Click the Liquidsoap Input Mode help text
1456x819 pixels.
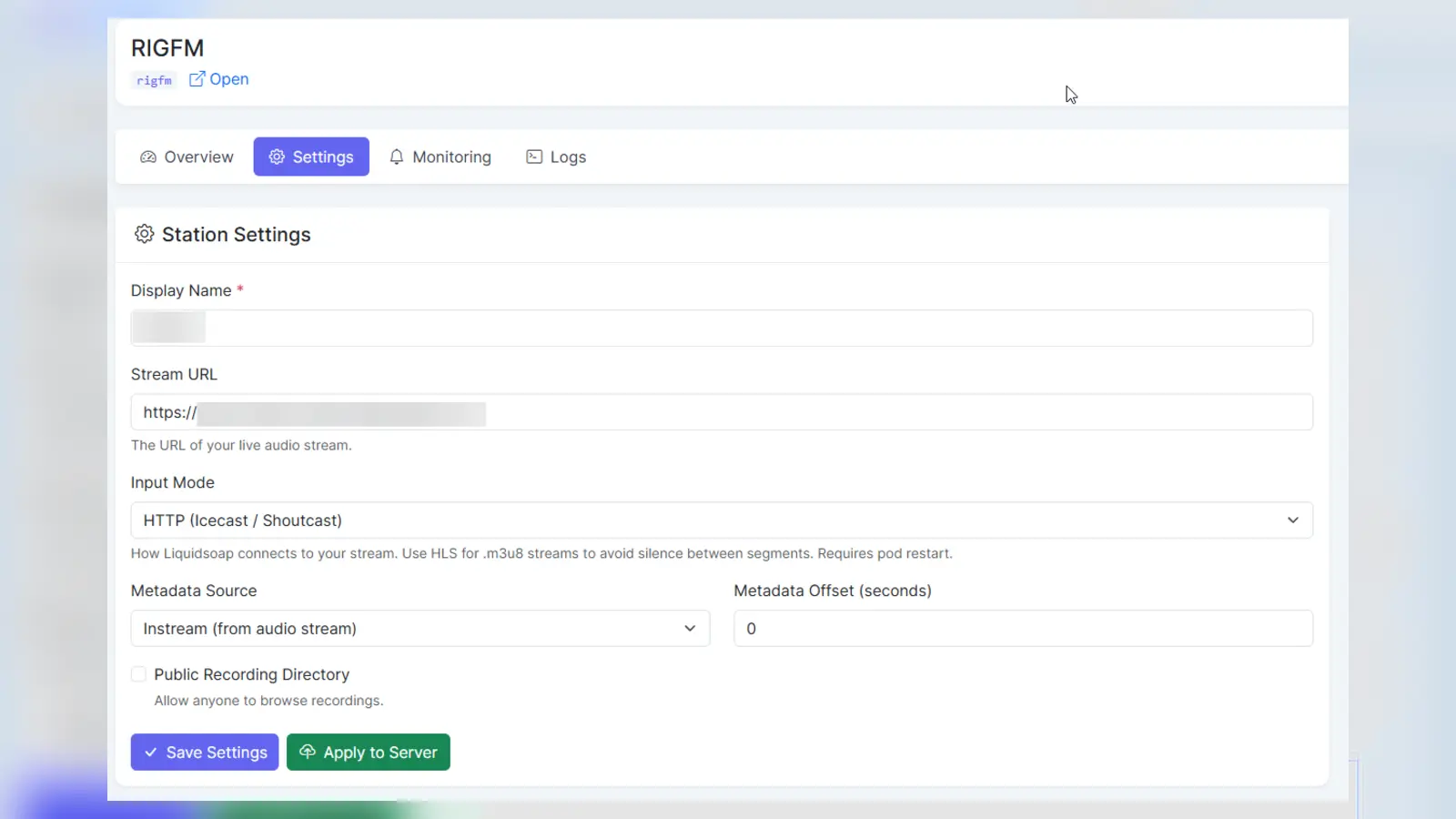[541, 553]
